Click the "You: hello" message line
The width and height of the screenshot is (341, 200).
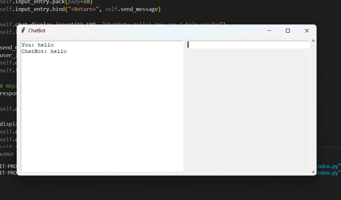[x=38, y=45]
